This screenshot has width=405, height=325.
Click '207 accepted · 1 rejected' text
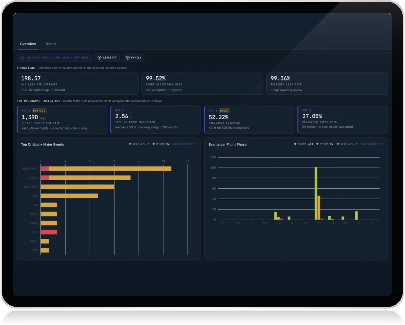[x=164, y=90]
